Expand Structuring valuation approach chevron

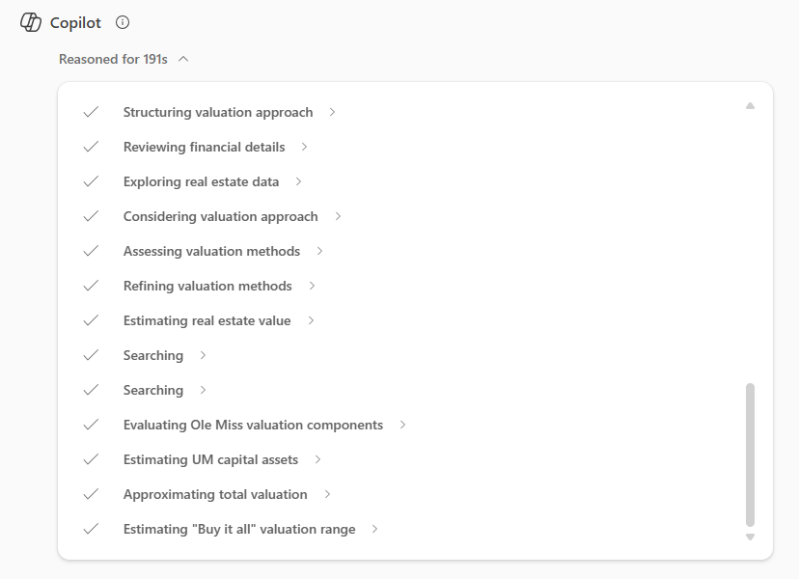tap(332, 112)
